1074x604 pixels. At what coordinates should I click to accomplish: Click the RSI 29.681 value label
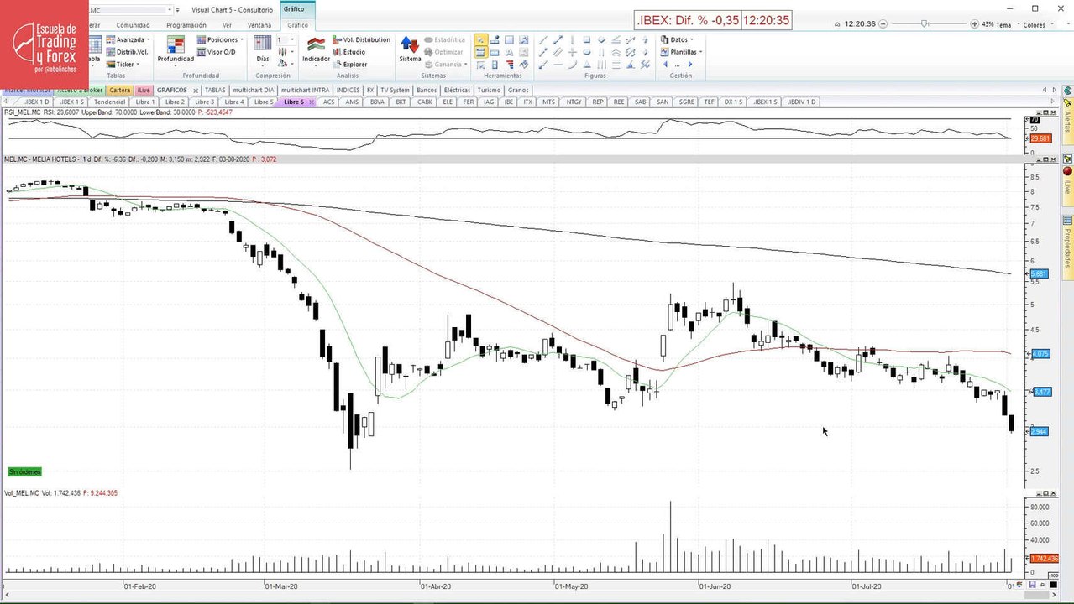(1040, 138)
